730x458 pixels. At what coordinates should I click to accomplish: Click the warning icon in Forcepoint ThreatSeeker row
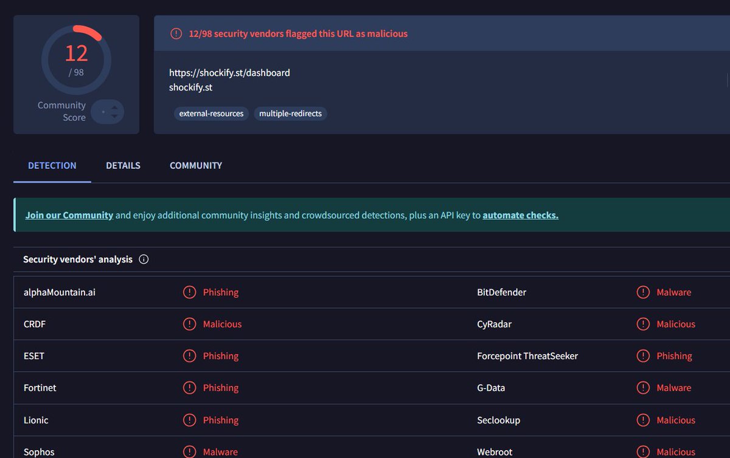(x=643, y=356)
